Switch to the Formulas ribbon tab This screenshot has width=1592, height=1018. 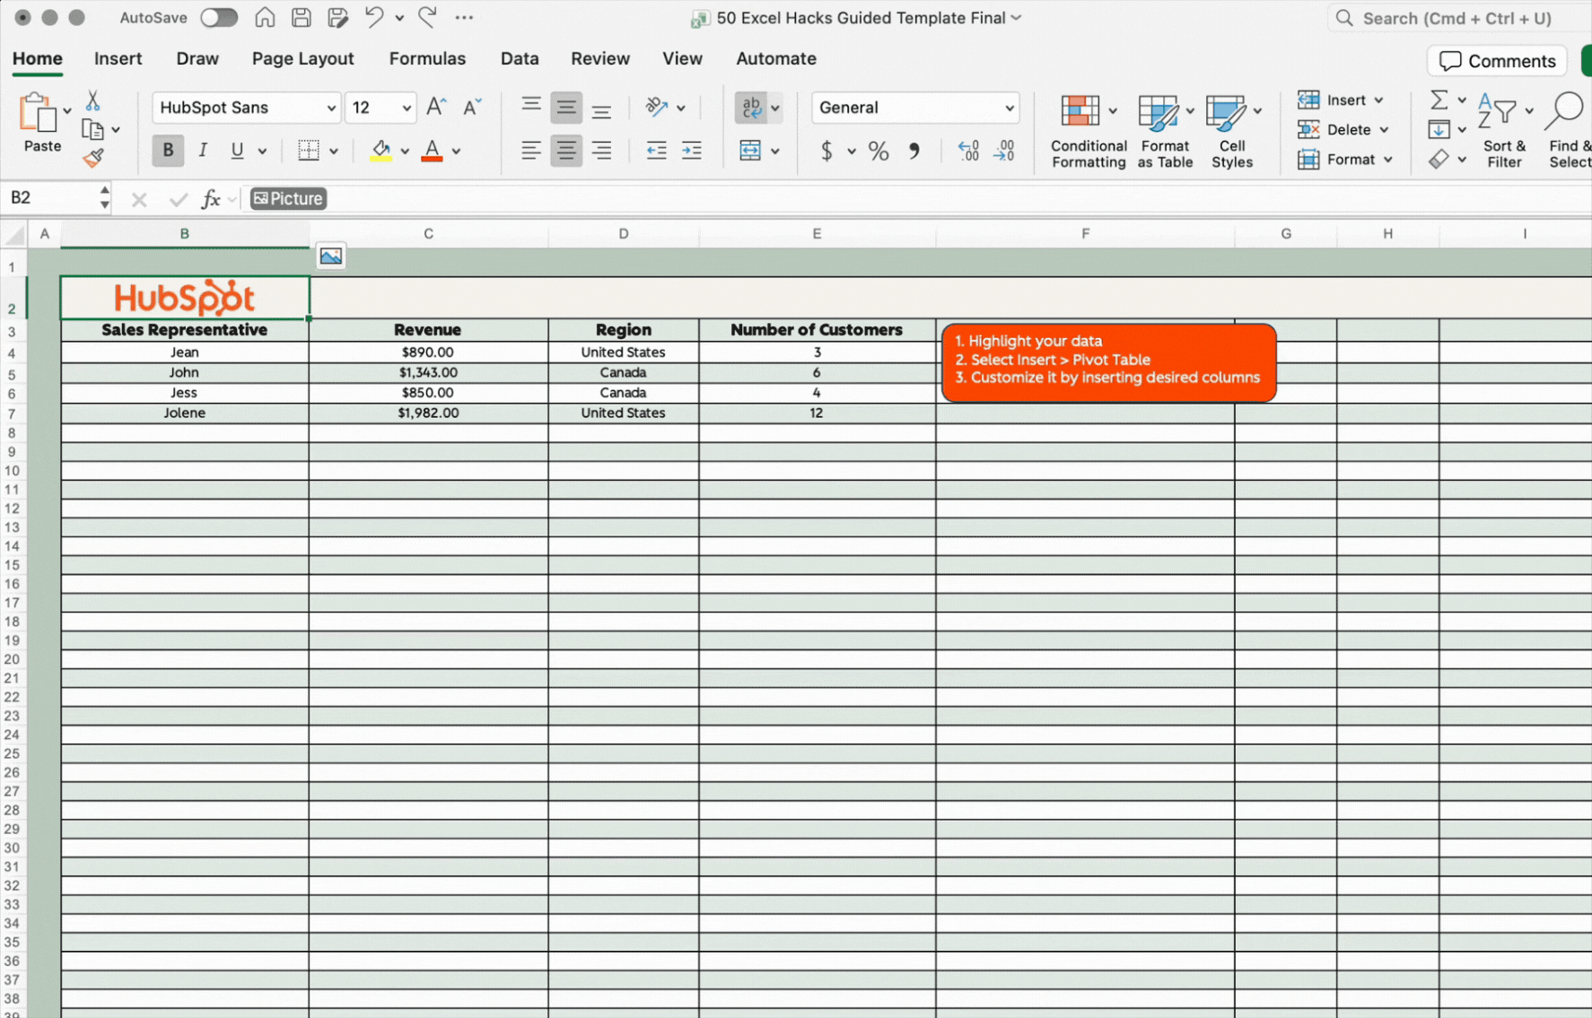[x=427, y=58]
